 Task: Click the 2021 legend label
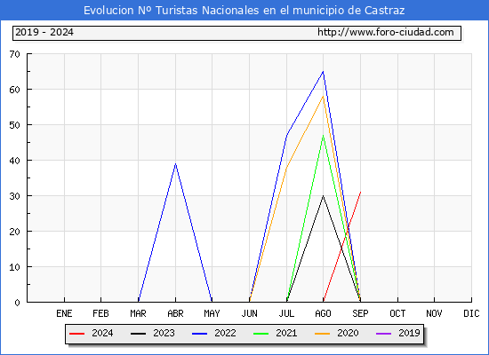click(x=286, y=333)
